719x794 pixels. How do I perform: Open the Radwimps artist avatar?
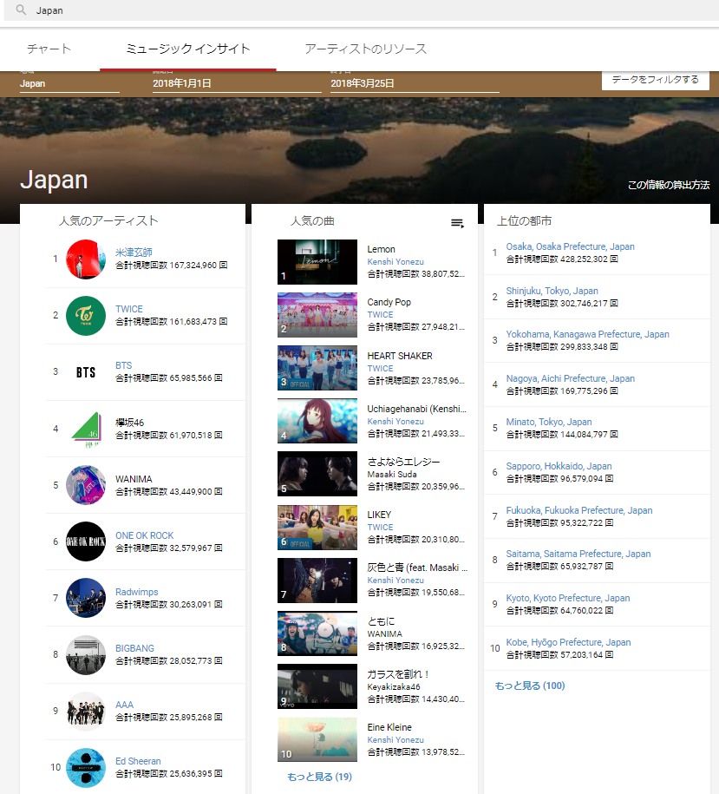[86, 598]
